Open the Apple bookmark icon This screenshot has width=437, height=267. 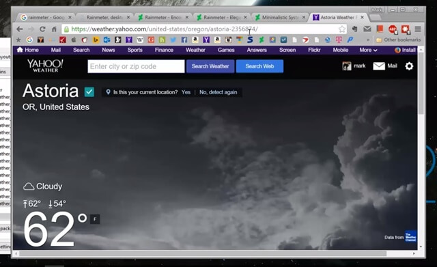(74, 40)
